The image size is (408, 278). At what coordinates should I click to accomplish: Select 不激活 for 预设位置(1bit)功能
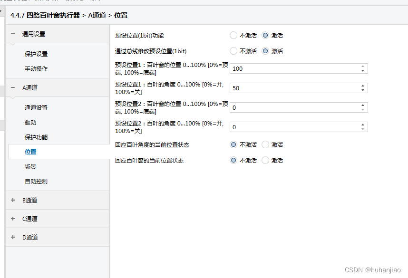pos(233,35)
